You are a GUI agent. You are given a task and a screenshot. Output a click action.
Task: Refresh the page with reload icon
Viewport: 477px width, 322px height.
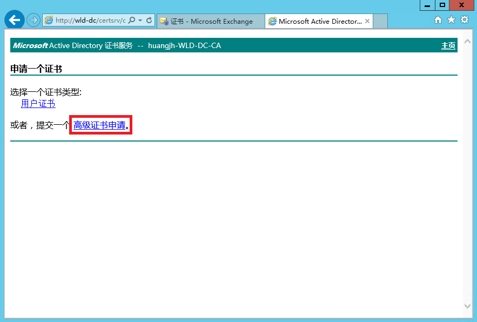pos(149,21)
